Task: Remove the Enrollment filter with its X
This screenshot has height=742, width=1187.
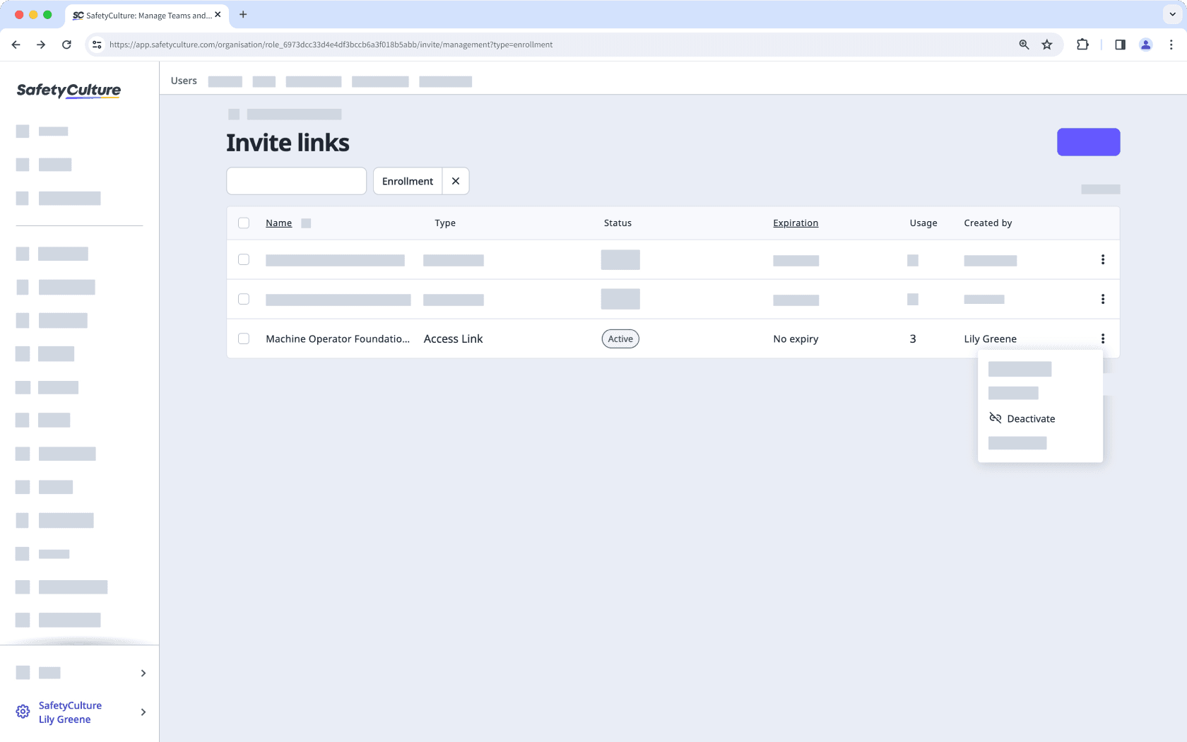Action: [456, 181]
